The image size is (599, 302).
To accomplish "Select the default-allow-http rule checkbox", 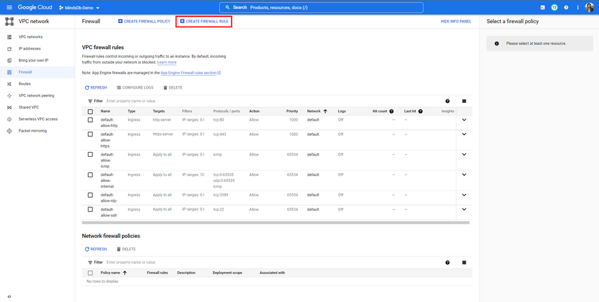I will click(x=90, y=120).
